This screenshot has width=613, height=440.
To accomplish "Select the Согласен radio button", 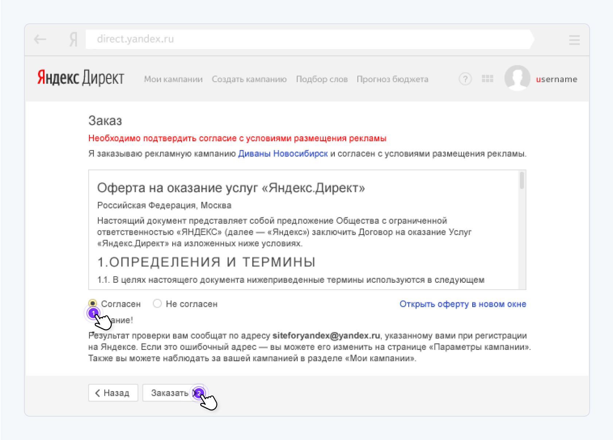I will (93, 303).
